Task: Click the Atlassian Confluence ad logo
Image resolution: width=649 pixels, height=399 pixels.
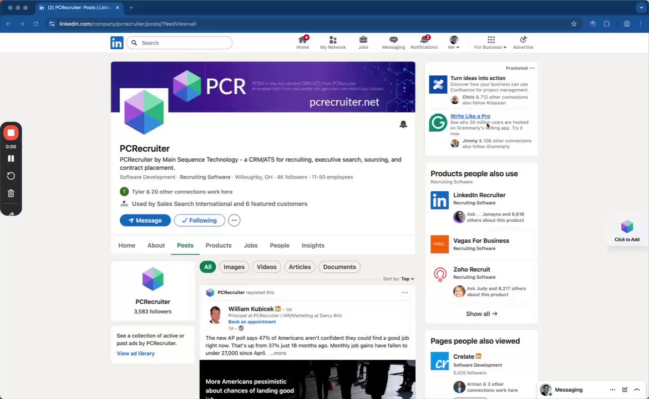Action: [438, 84]
